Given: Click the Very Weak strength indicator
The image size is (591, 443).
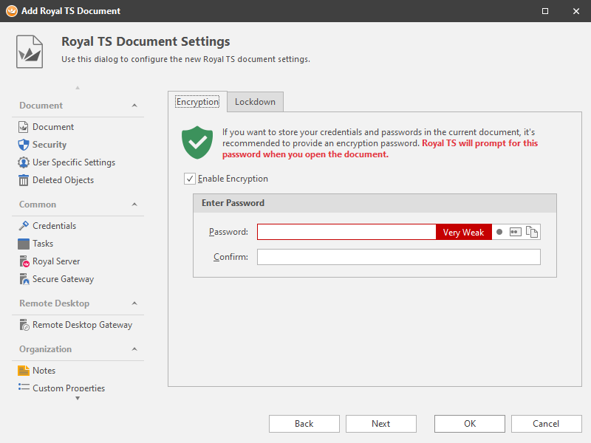Looking at the screenshot, I should tap(464, 232).
